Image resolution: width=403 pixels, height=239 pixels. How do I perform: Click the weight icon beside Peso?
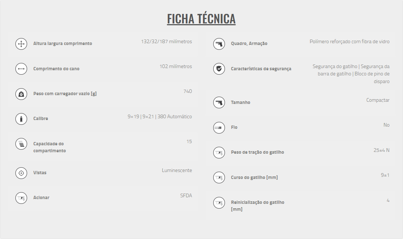(21, 94)
